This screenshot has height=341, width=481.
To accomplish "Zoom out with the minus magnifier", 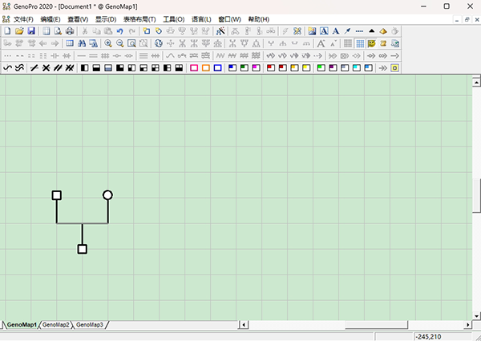I will click(120, 43).
